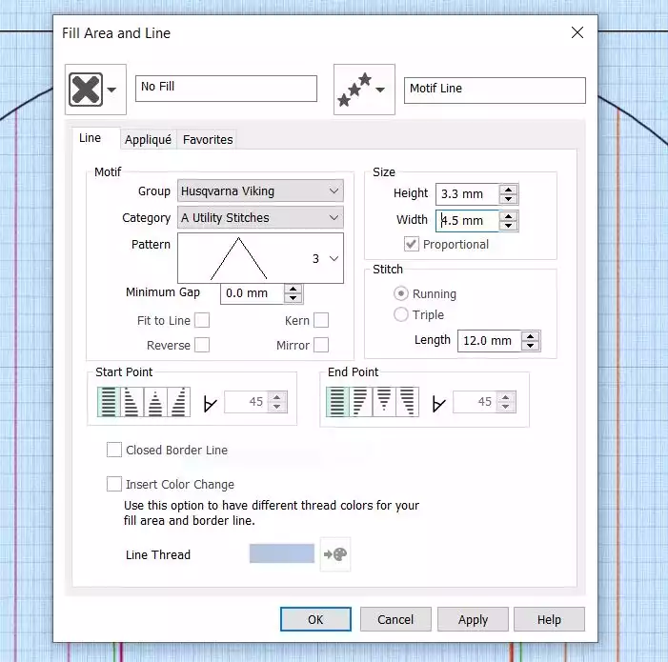
Task: Select the flat End Point style
Action: (337, 402)
